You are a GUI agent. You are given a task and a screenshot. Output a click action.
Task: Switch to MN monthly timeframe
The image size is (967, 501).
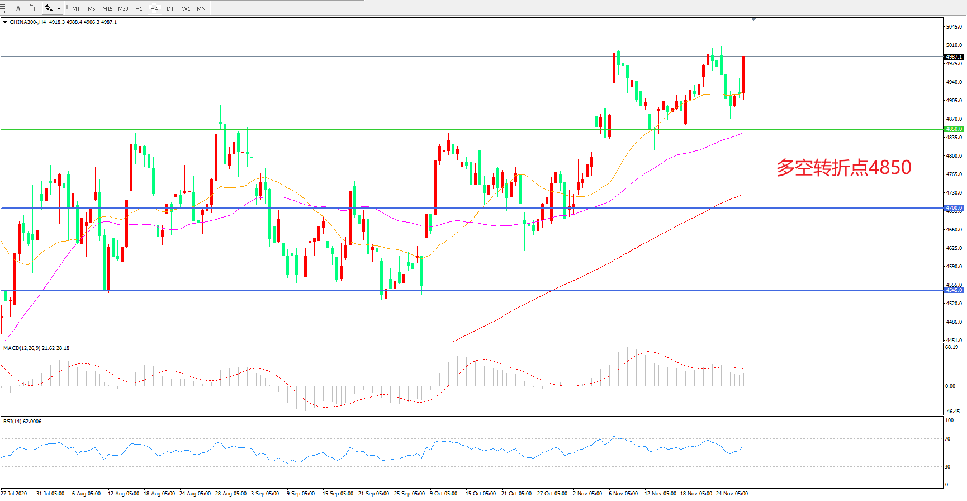click(x=201, y=8)
